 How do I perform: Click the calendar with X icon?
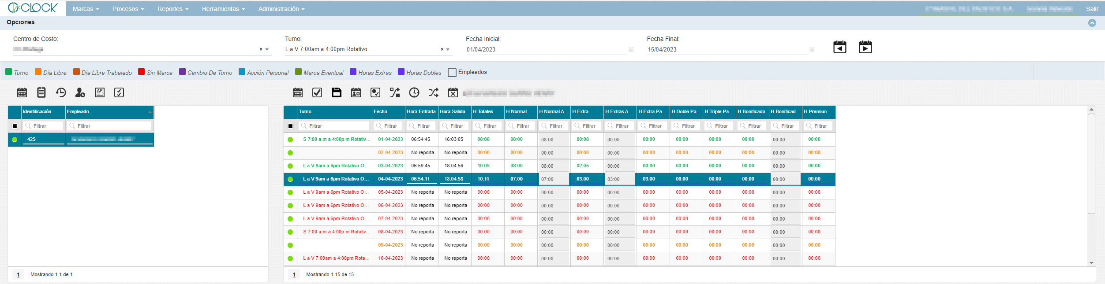click(453, 92)
